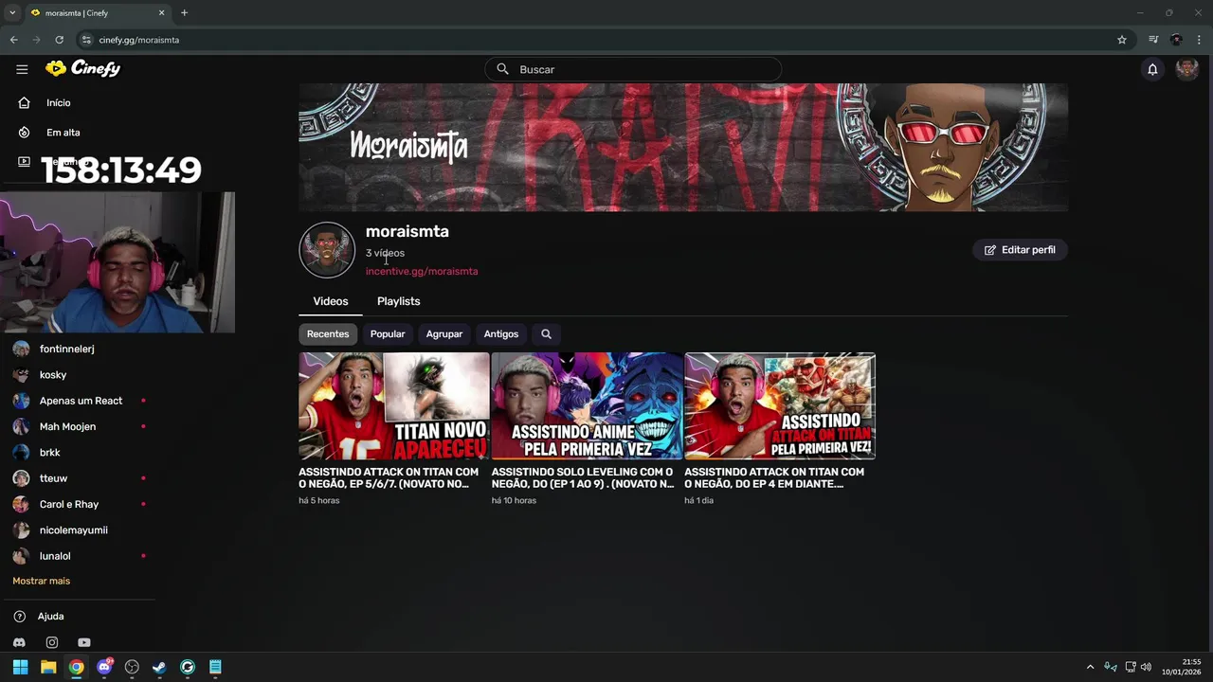The image size is (1213, 682).
Task: Open Steam from taskbar
Action: 159,667
